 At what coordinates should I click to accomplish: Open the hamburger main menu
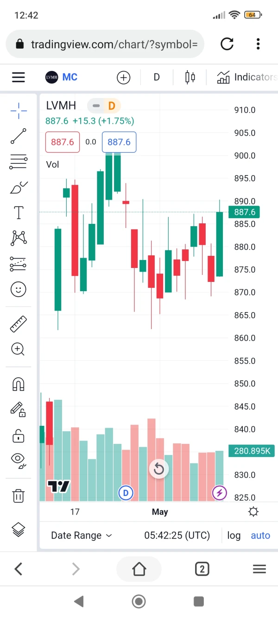19,77
